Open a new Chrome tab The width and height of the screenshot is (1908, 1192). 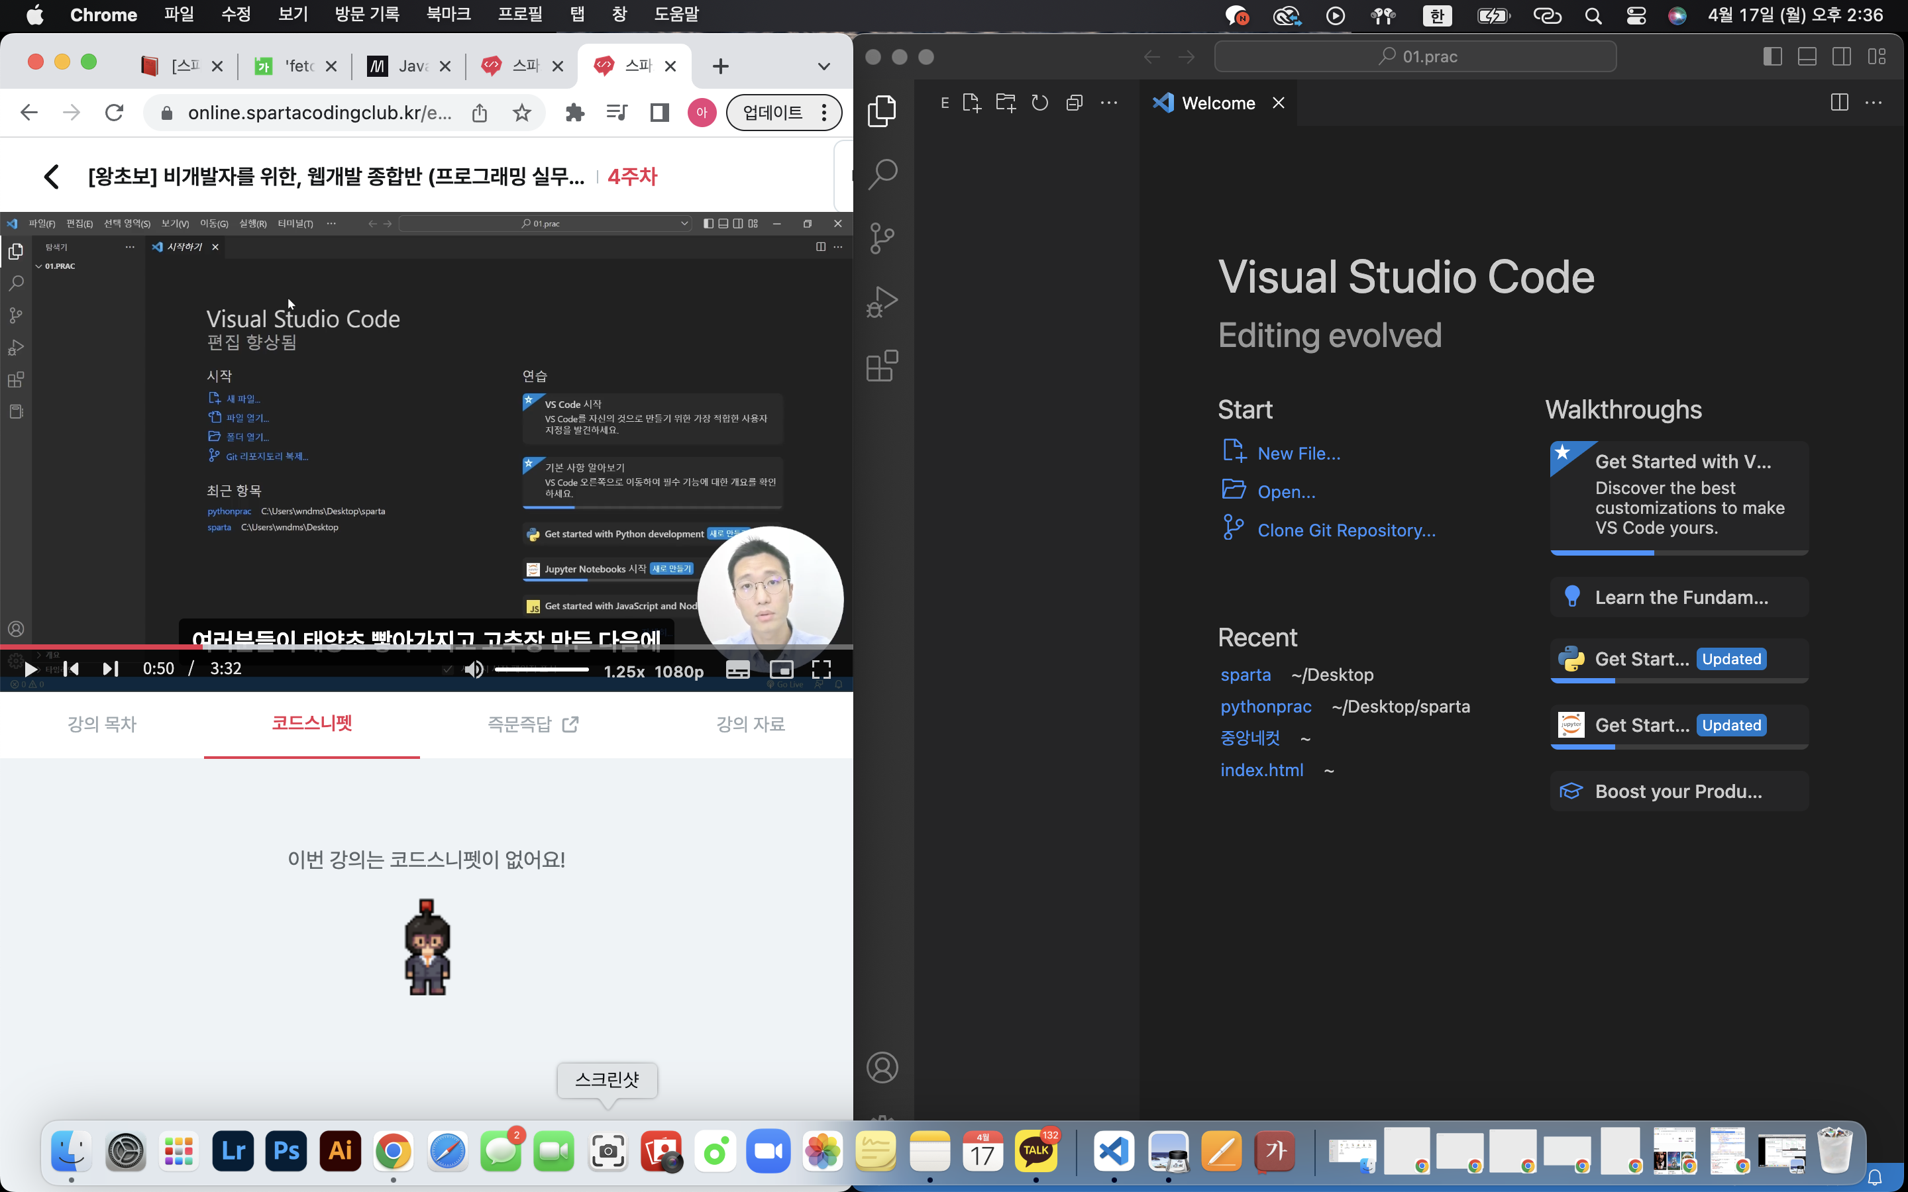pos(721,66)
